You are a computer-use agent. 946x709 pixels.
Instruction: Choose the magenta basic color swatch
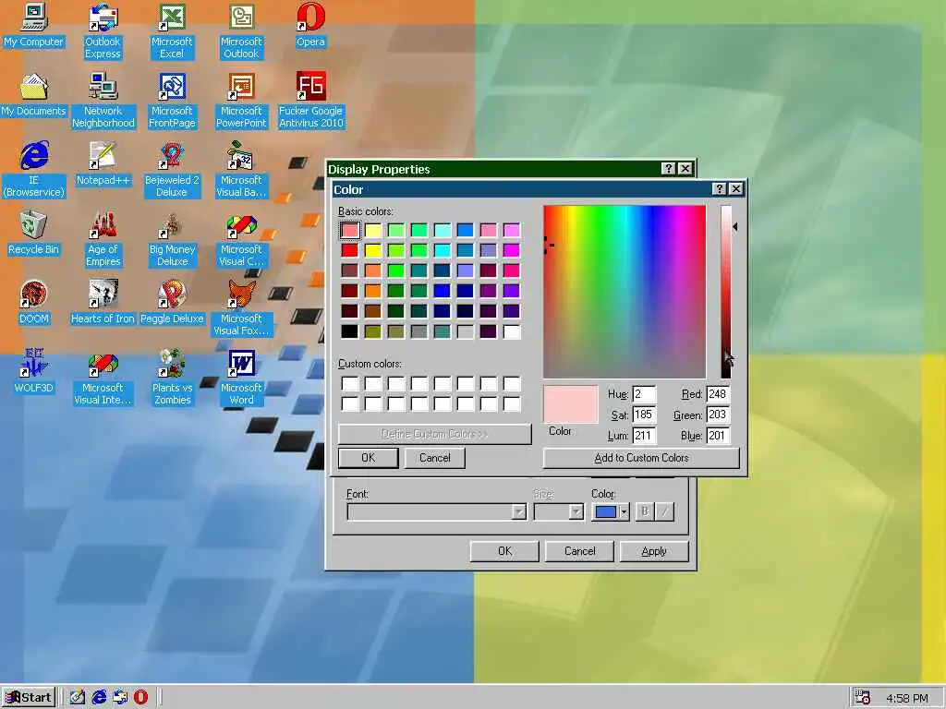512,250
